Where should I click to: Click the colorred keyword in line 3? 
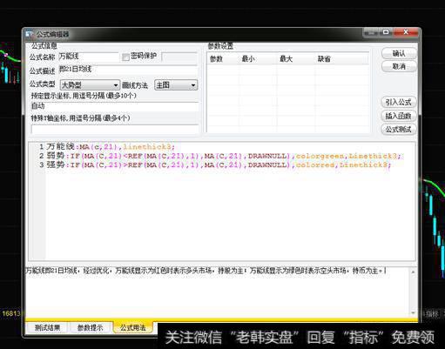pyautogui.click(x=315, y=165)
